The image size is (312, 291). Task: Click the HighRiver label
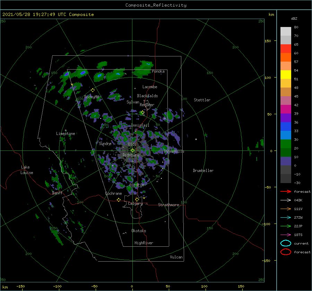pyautogui.click(x=144, y=243)
